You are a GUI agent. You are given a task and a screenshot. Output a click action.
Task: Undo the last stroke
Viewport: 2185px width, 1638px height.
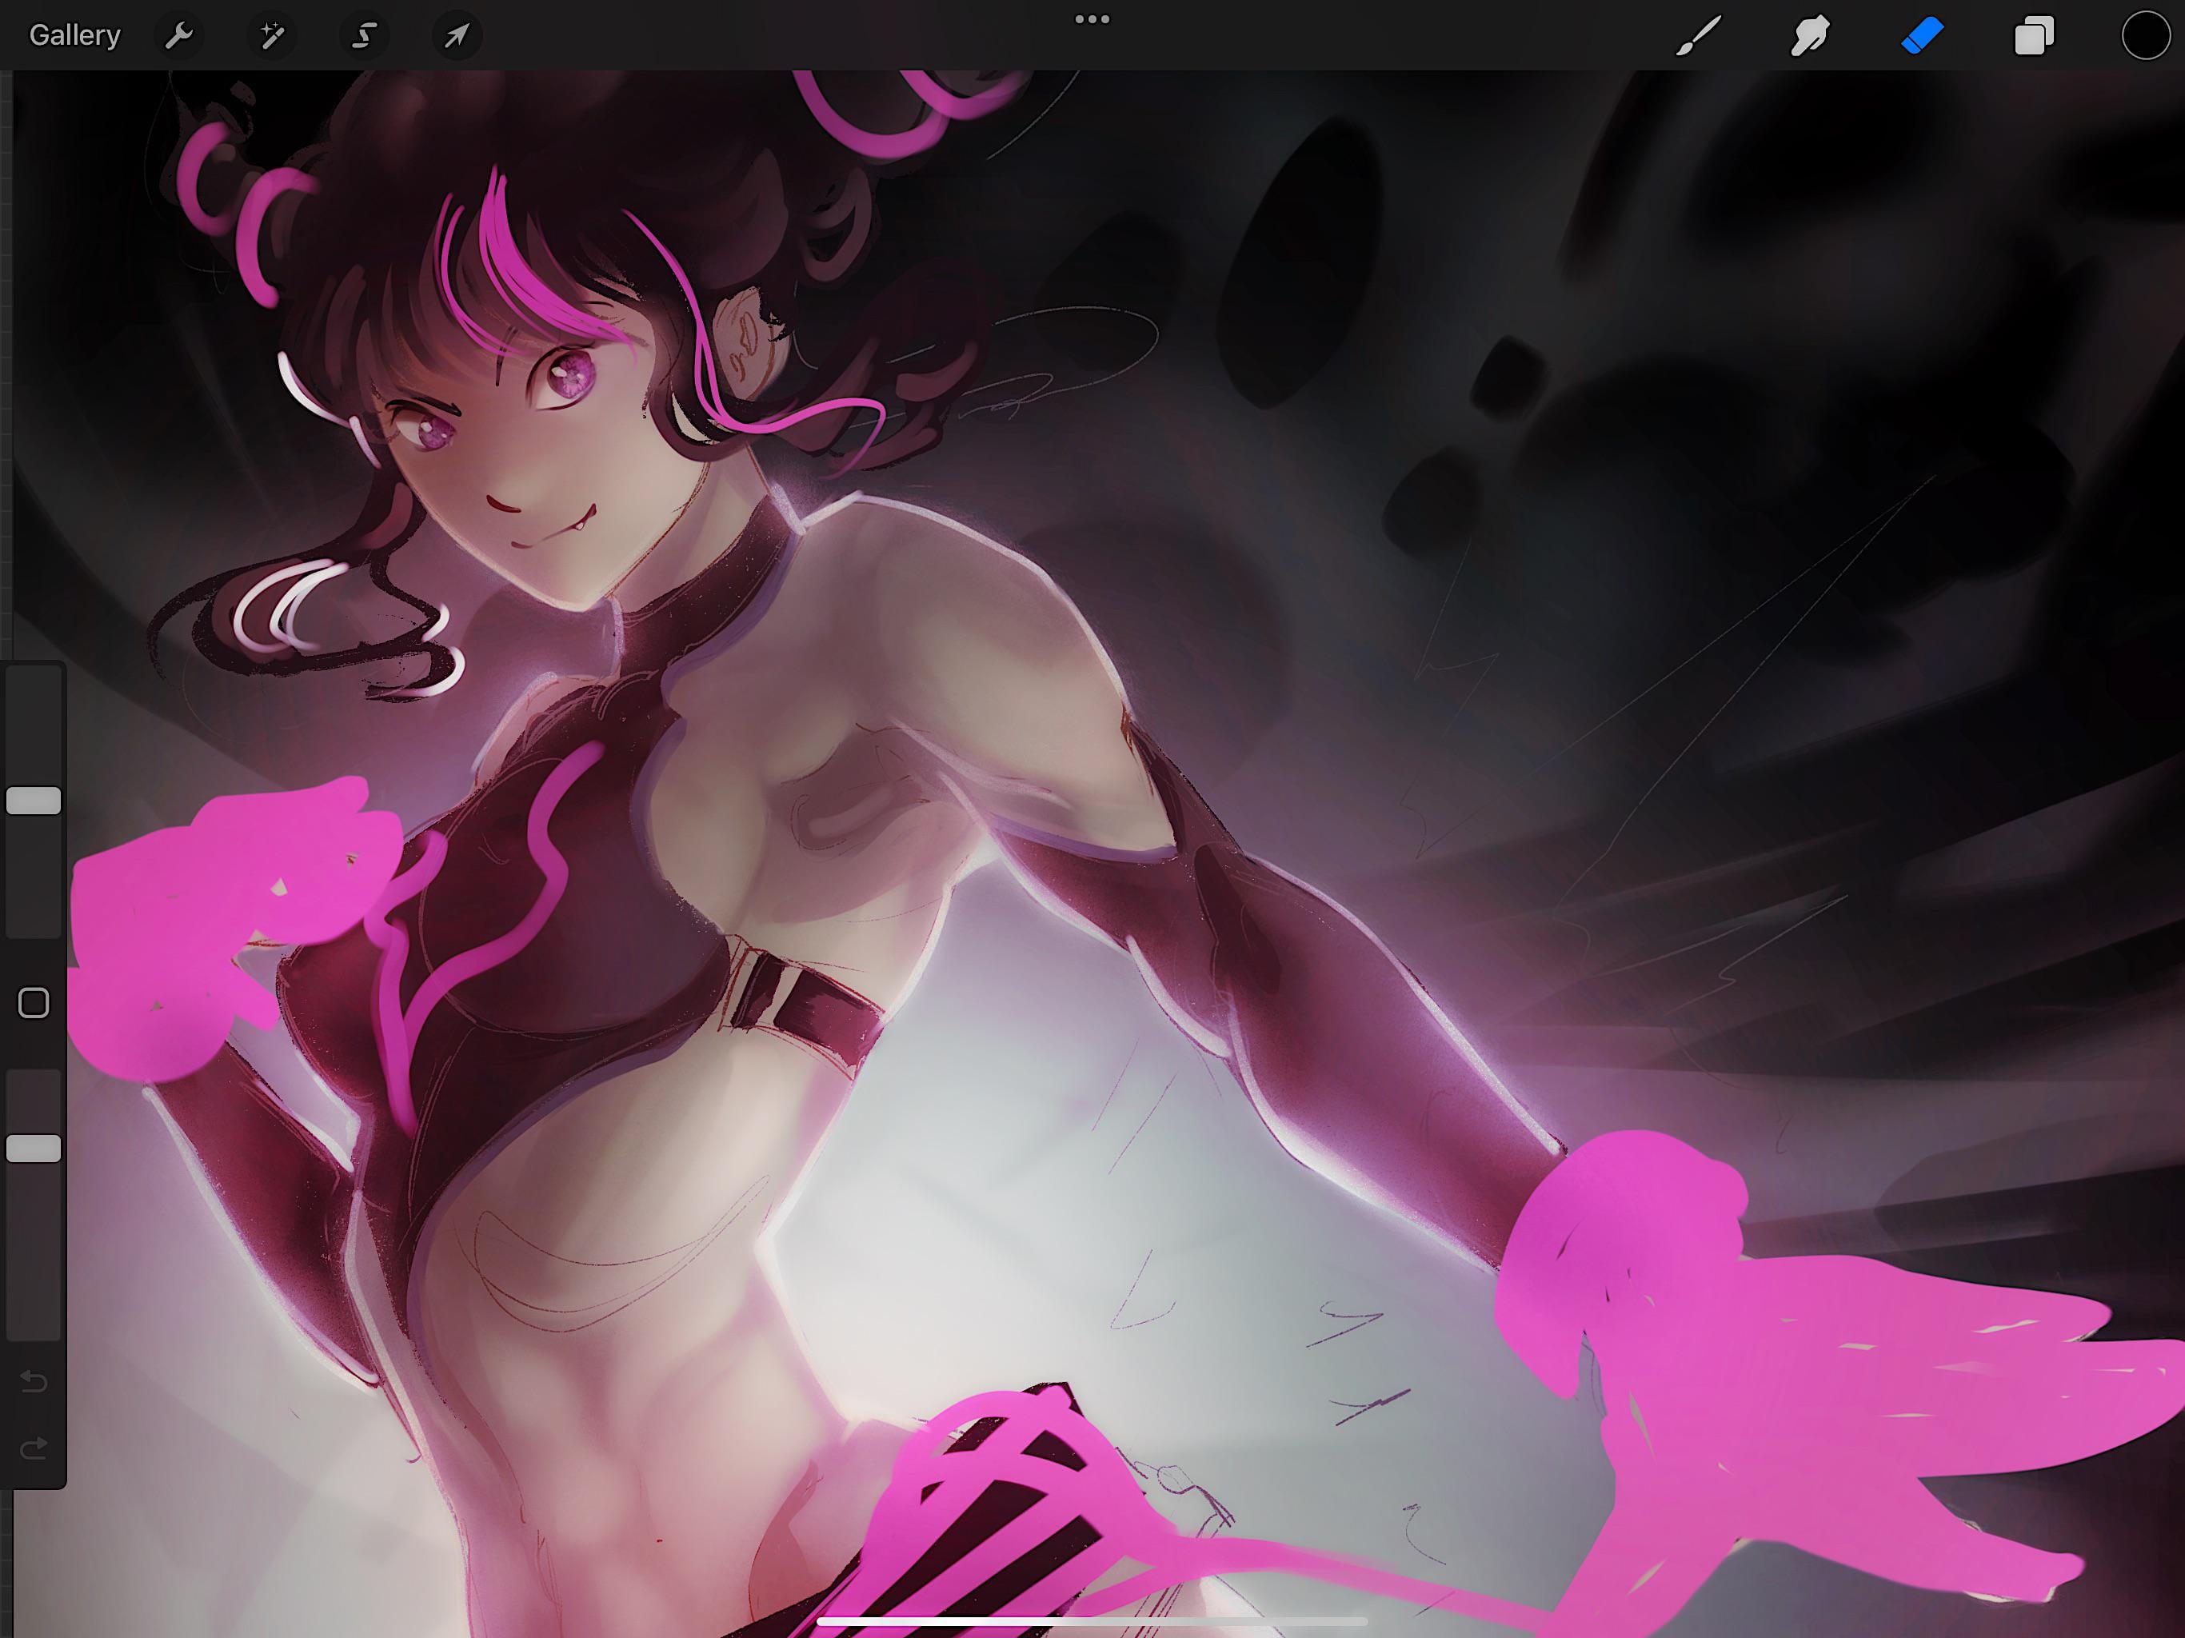pos(34,1380)
